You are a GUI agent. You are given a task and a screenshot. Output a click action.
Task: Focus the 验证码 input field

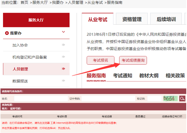point(154,99)
